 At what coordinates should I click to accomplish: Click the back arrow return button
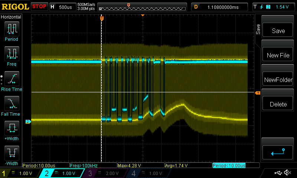point(278,152)
